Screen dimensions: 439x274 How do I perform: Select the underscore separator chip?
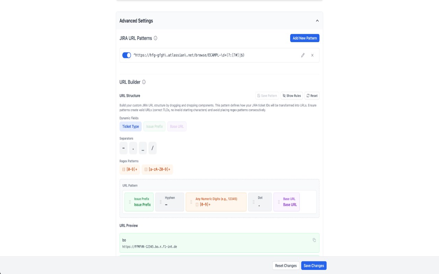click(x=143, y=148)
